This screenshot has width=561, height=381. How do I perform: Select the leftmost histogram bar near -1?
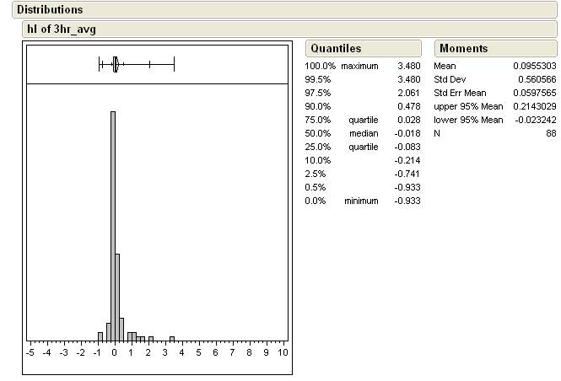100,336
